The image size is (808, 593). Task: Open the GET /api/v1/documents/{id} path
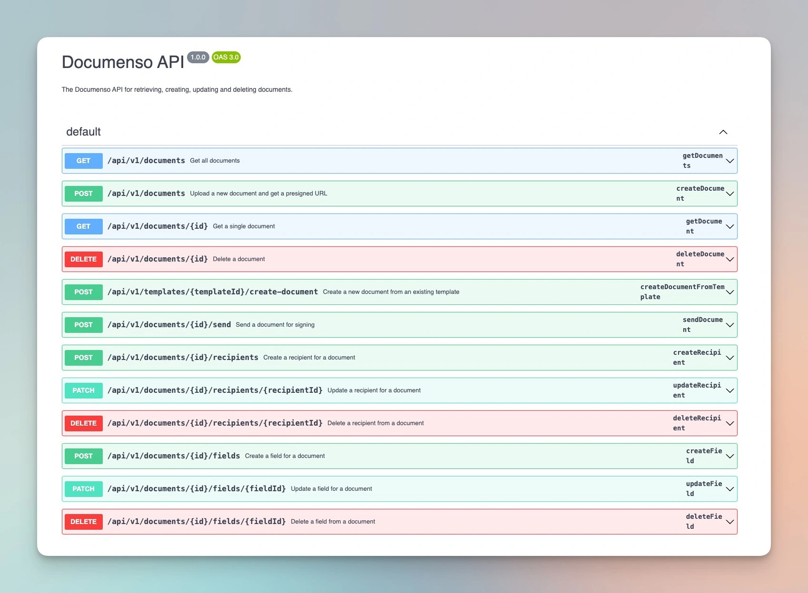click(x=158, y=226)
